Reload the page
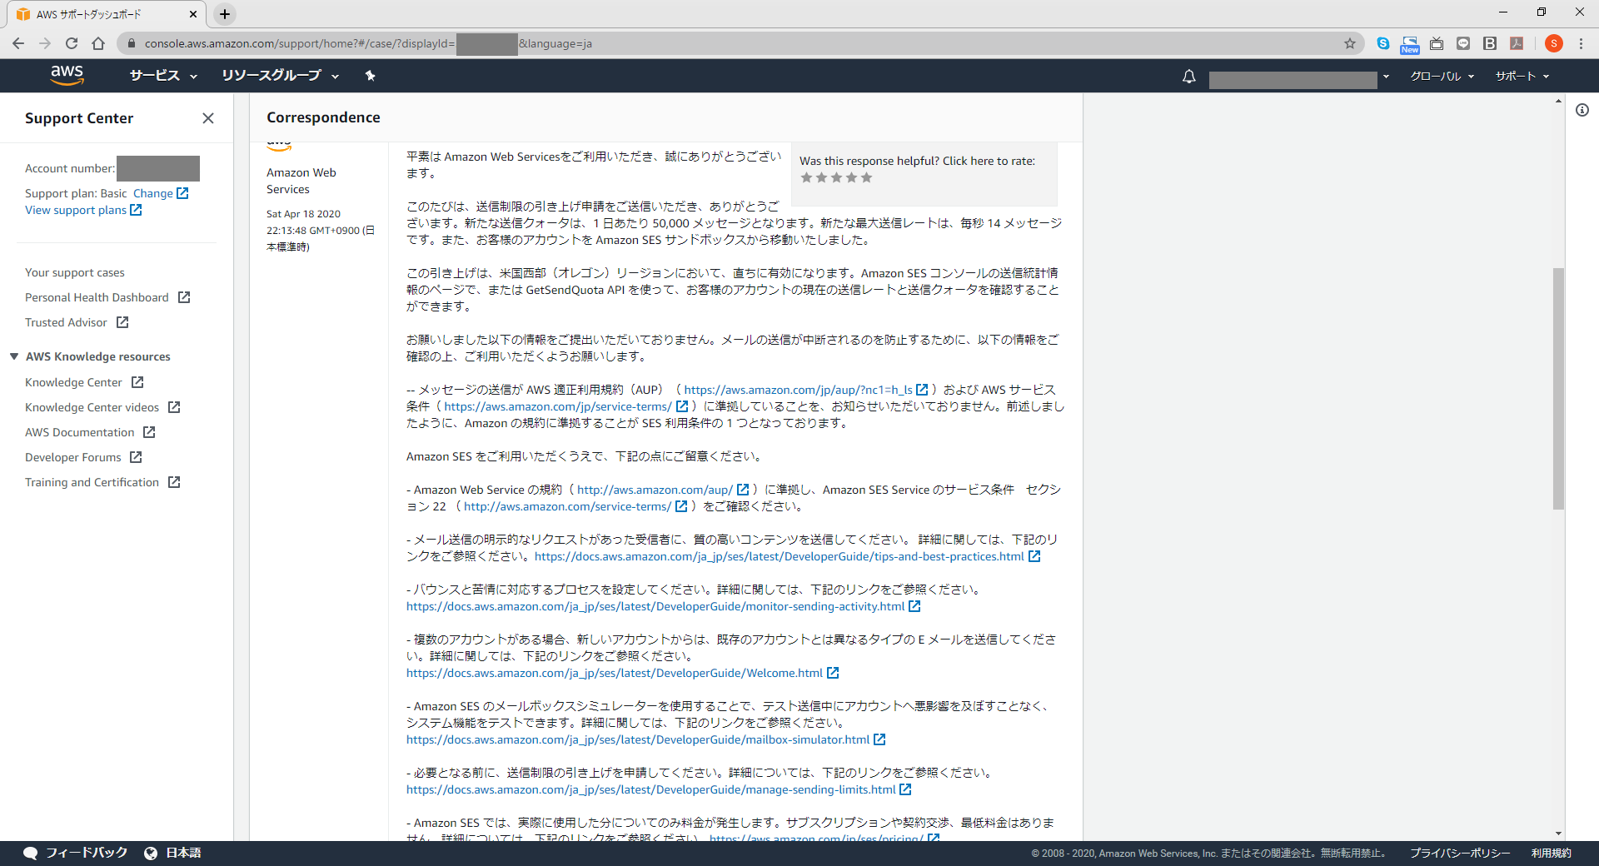 pyautogui.click(x=72, y=43)
